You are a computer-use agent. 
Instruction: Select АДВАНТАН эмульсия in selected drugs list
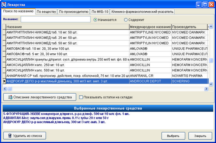56,118
